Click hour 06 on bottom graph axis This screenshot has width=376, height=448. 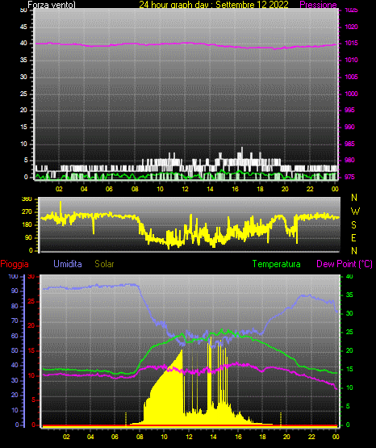[x=115, y=437]
